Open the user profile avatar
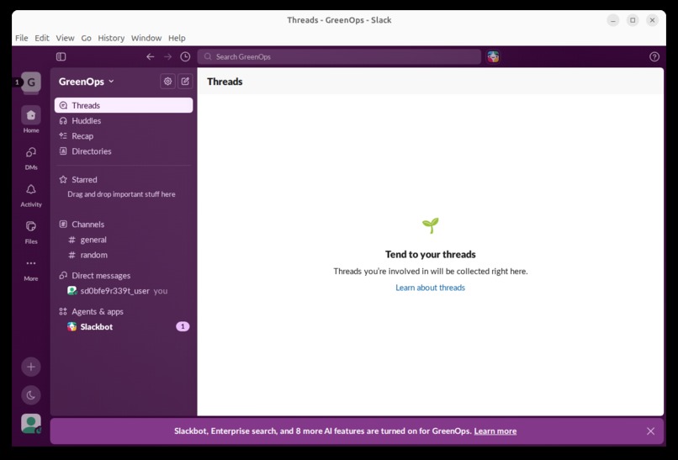Screen dimensions: 678x460 31,424
